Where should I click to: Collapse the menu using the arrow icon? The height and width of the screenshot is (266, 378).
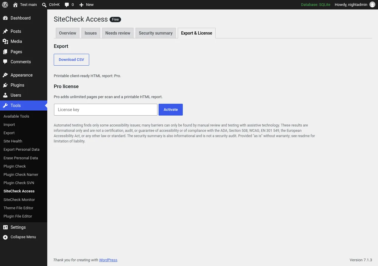coord(5,237)
